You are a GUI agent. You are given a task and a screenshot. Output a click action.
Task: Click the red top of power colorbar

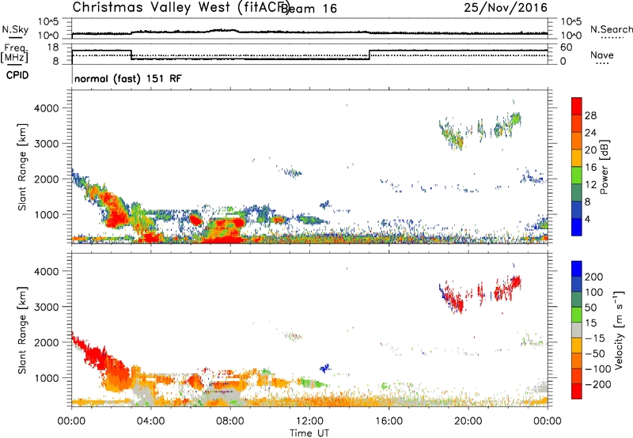[x=577, y=106]
